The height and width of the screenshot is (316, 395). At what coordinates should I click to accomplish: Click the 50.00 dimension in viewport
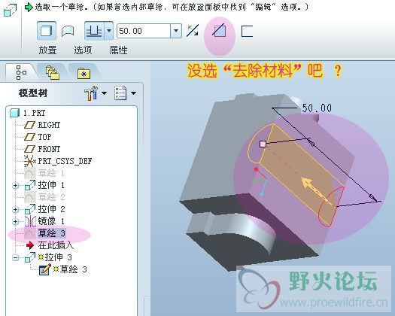(317, 108)
